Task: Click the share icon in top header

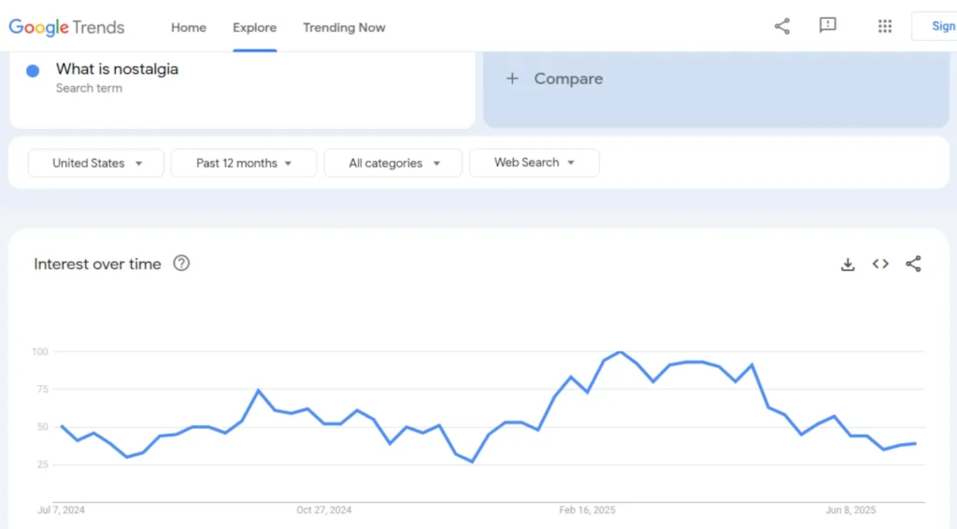Action: [782, 26]
